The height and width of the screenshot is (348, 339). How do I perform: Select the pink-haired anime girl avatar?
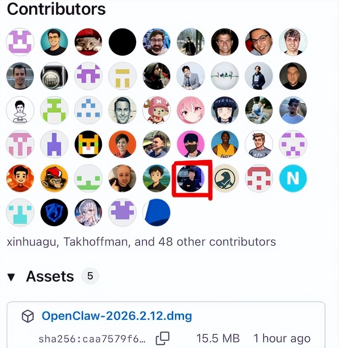191,110
